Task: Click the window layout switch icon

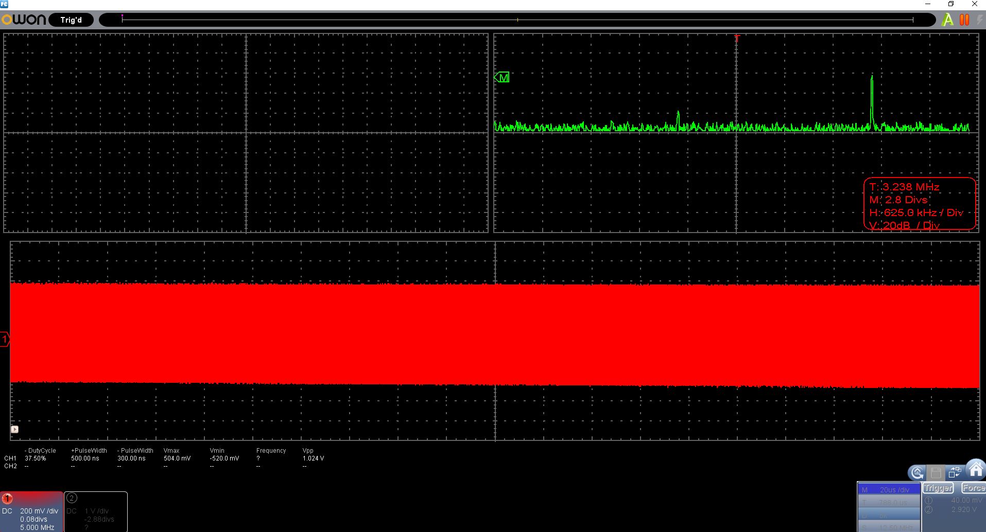Action: point(955,472)
